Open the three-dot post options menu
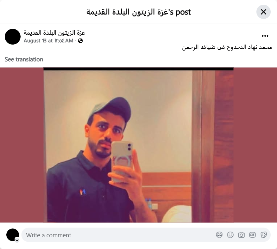The width and height of the screenshot is (277, 249). click(265, 36)
